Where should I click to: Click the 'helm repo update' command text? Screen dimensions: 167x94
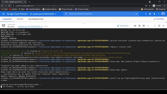pos(119,70)
